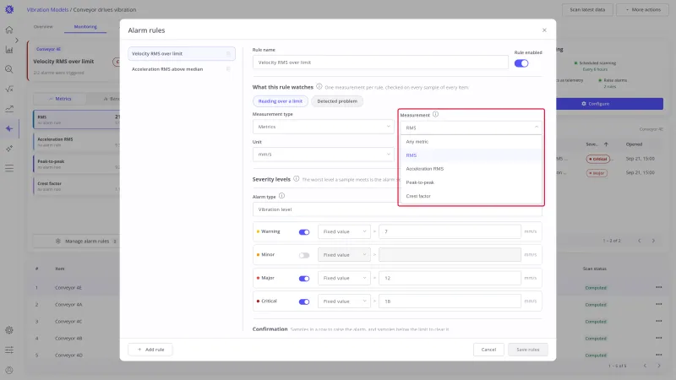Click icon beside Acceleration RMS above median rule
The image size is (676, 380).
click(228, 69)
